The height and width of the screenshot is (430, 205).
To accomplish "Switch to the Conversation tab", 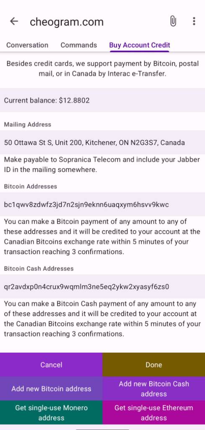I will pos(27,45).
